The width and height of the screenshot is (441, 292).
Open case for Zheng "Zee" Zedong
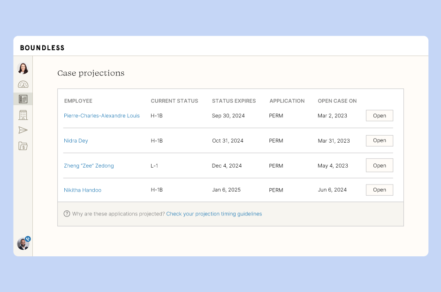tap(380, 165)
